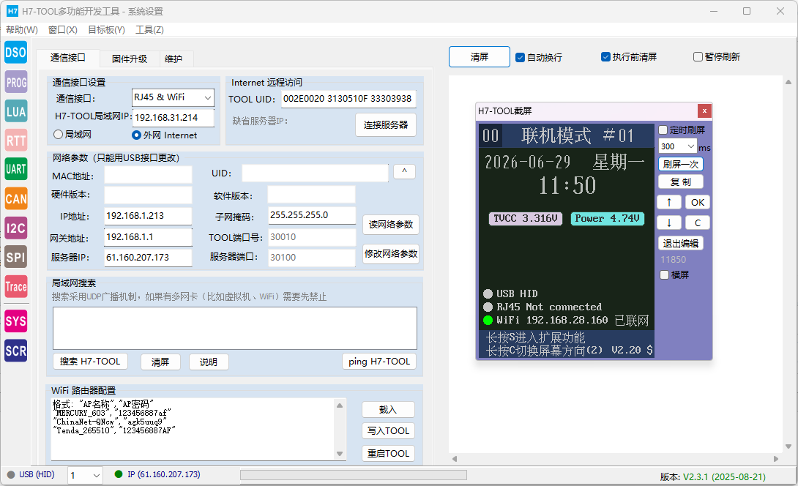The image size is (798, 486).
Task: Select the PROG programmer sidebar icon
Action: point(16,82)
